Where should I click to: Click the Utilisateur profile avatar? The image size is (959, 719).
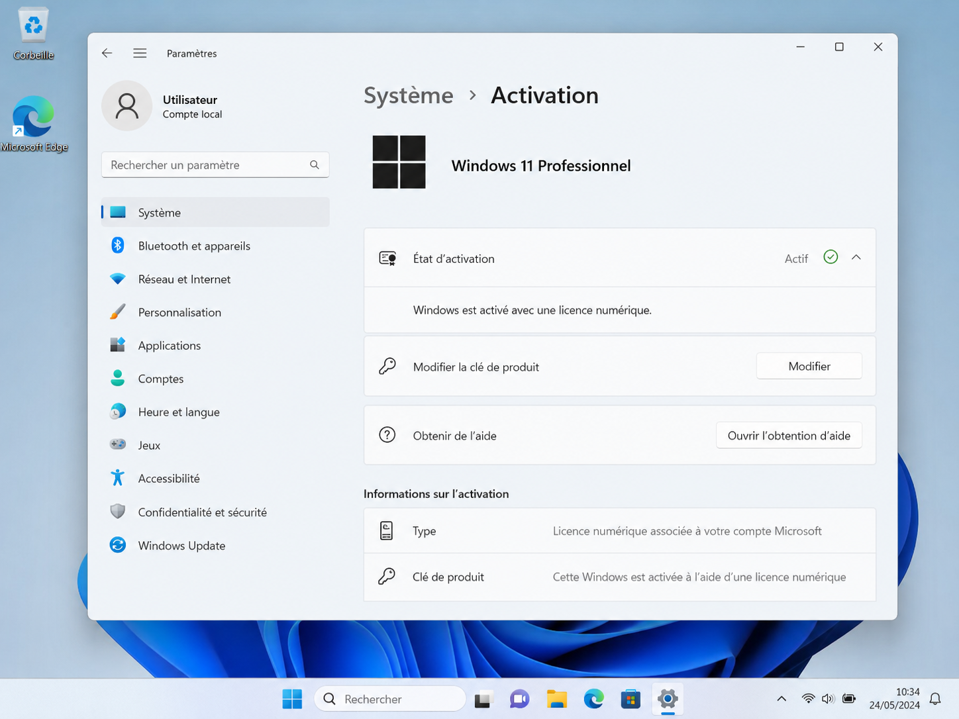point(126,106)
